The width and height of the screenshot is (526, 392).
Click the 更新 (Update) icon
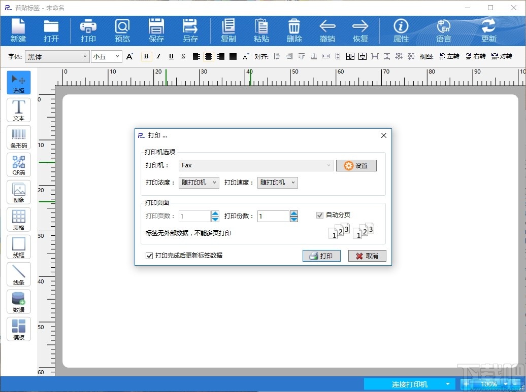488,30
